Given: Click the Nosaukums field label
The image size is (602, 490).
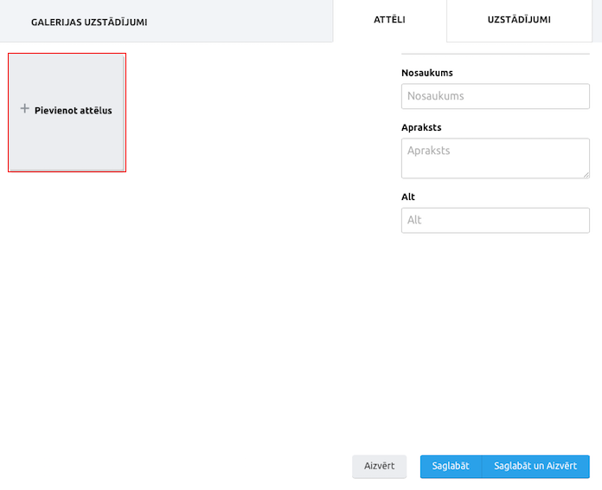Looking at the screenshot, I should 427,73.
